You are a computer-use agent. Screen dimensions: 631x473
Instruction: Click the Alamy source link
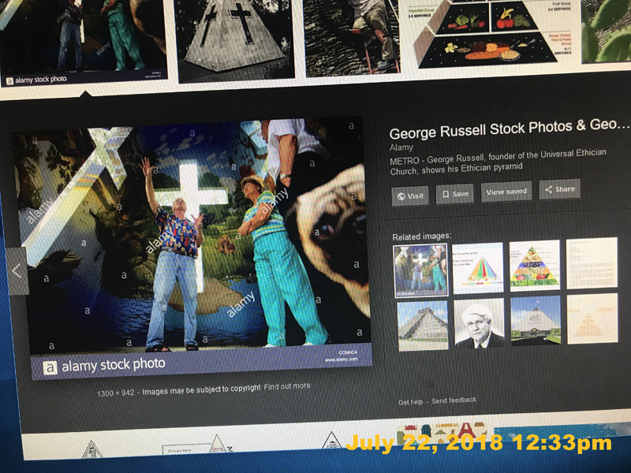point(401,147)
